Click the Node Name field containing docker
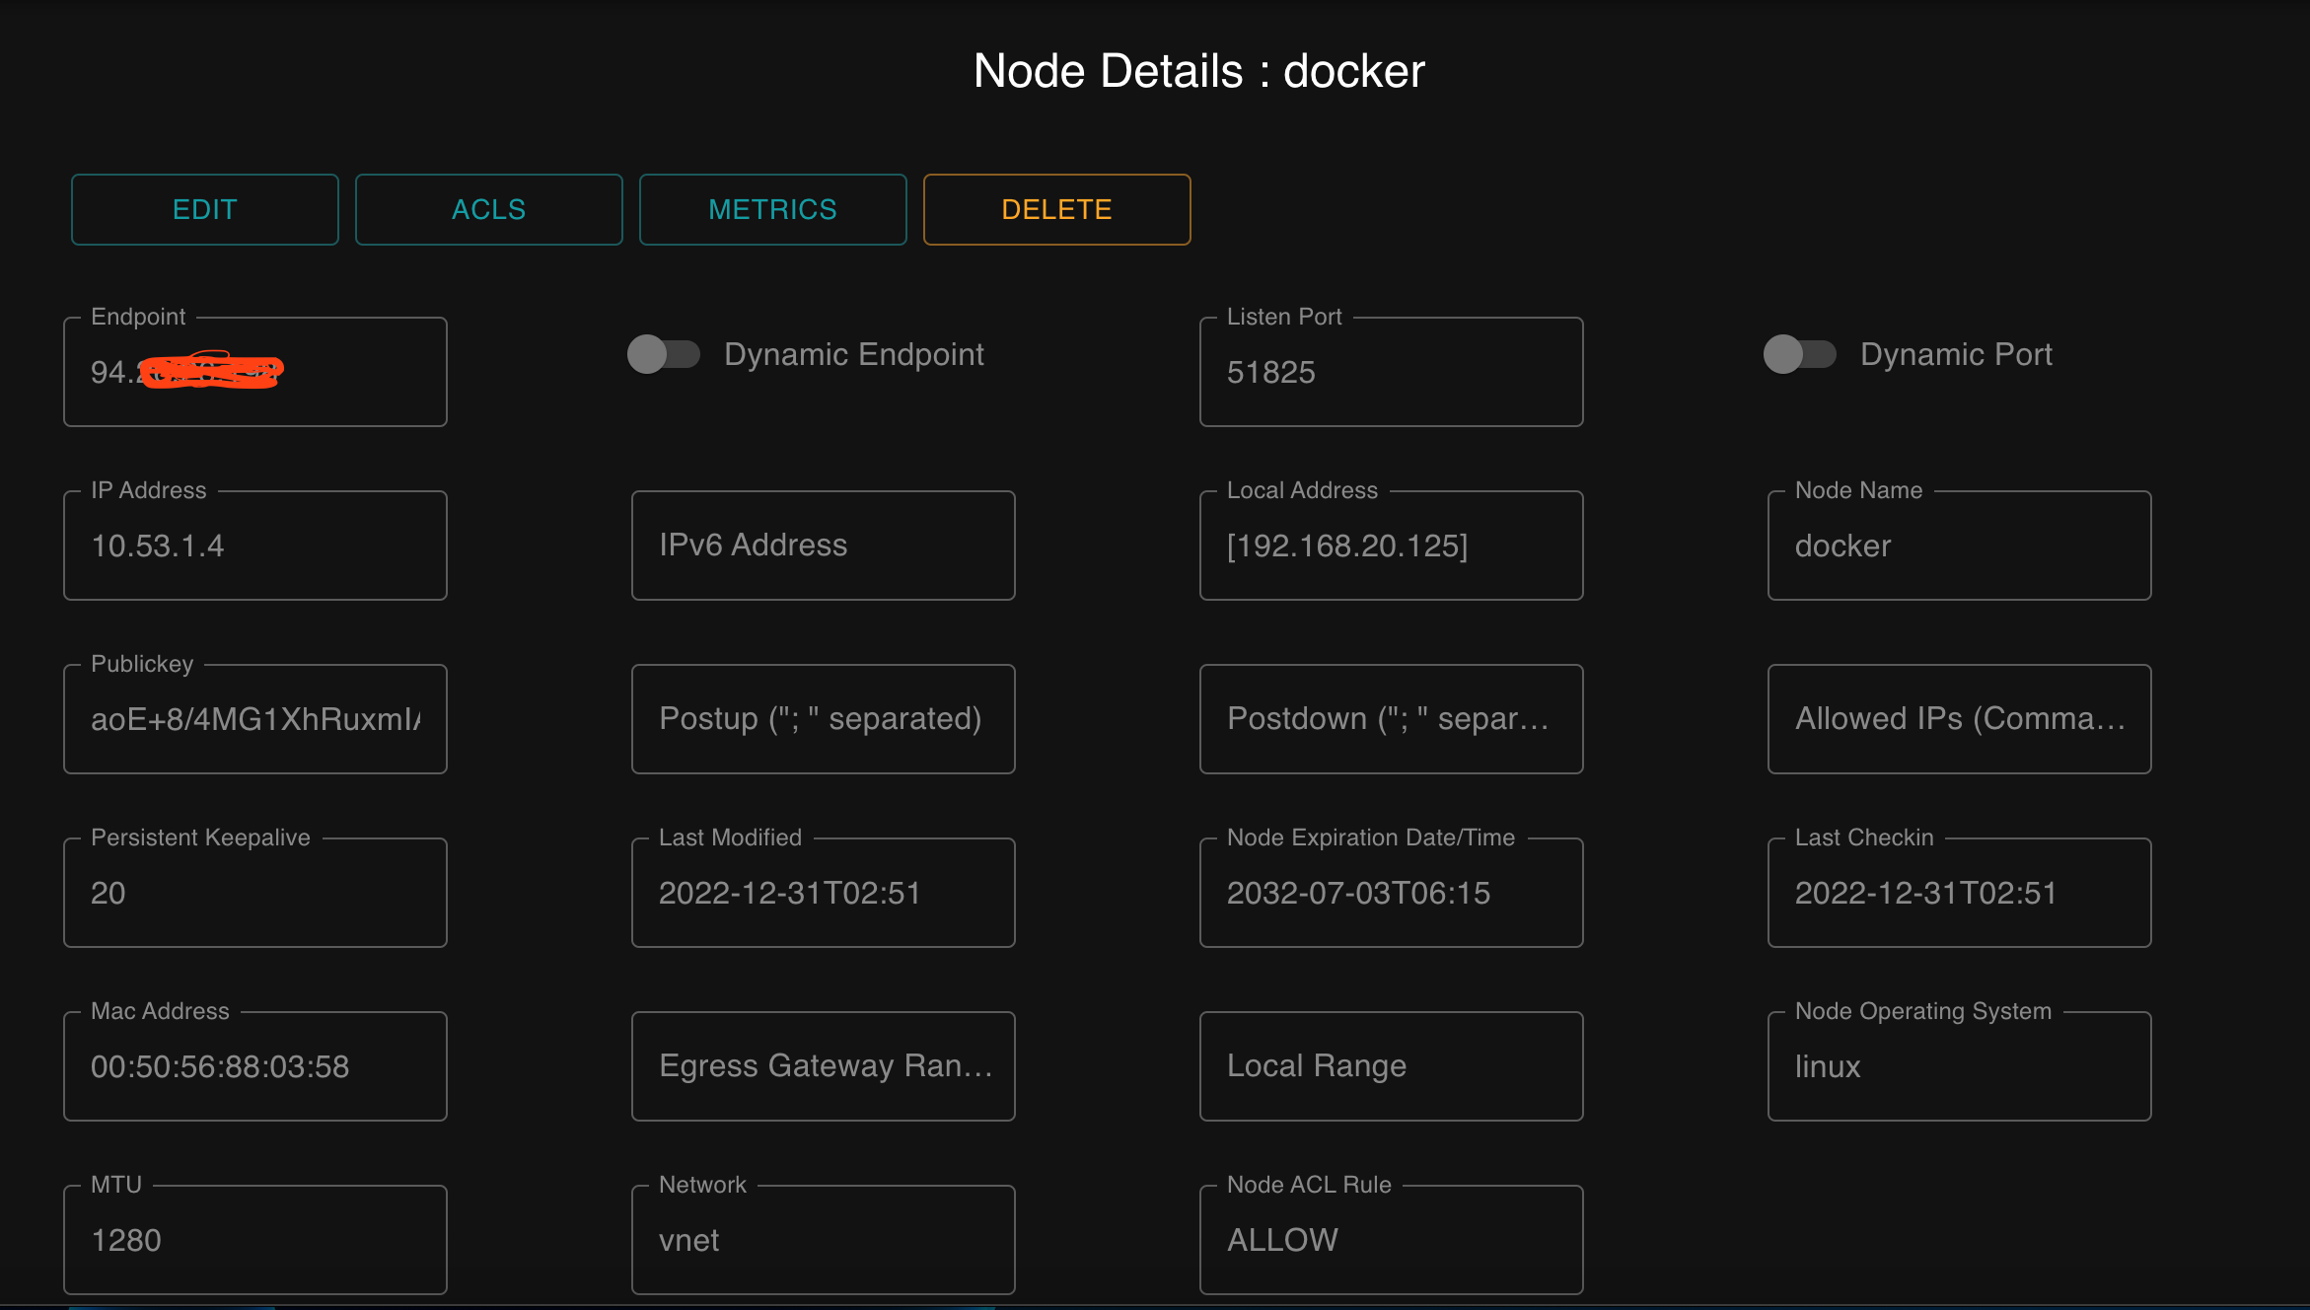Screen dimensions: 2310x1310 pyautogui.click(x=1960, y=546)
